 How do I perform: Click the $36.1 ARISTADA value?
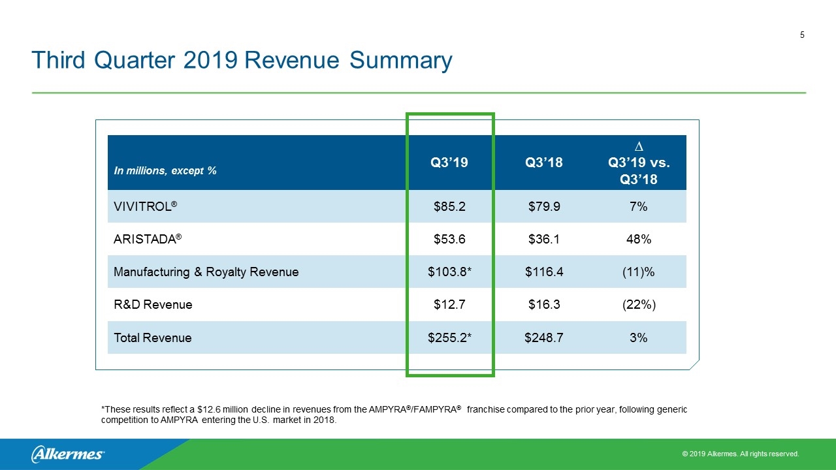(x=544, y=240)
